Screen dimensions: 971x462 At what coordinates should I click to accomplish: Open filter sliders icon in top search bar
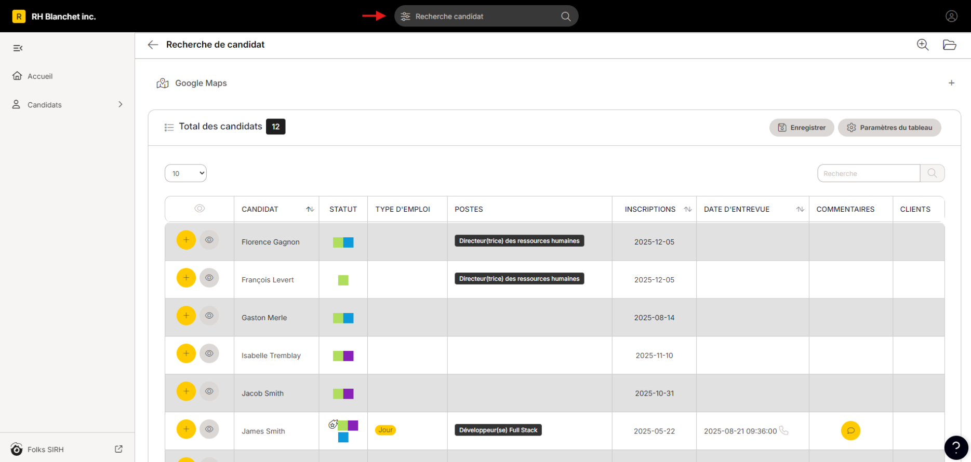(x=405, y=17)
